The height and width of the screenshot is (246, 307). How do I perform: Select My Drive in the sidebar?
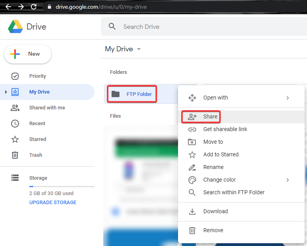tap(47, 92)
